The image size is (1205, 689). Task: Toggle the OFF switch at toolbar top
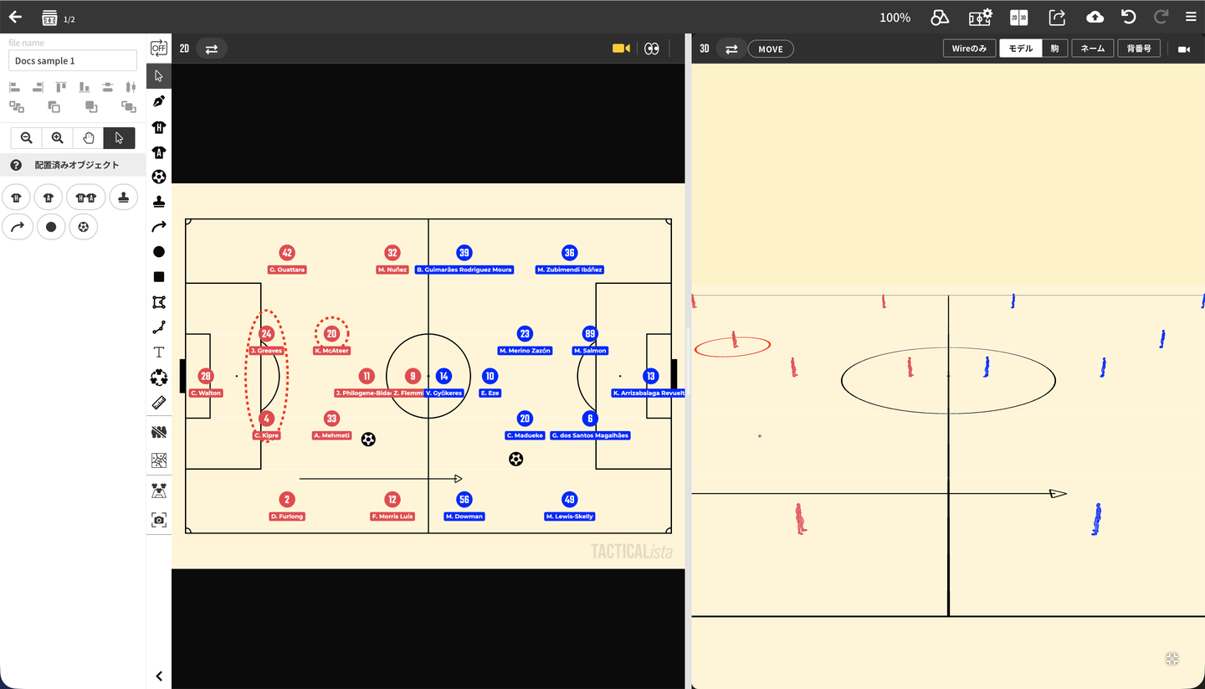click(x=159, y=49)
